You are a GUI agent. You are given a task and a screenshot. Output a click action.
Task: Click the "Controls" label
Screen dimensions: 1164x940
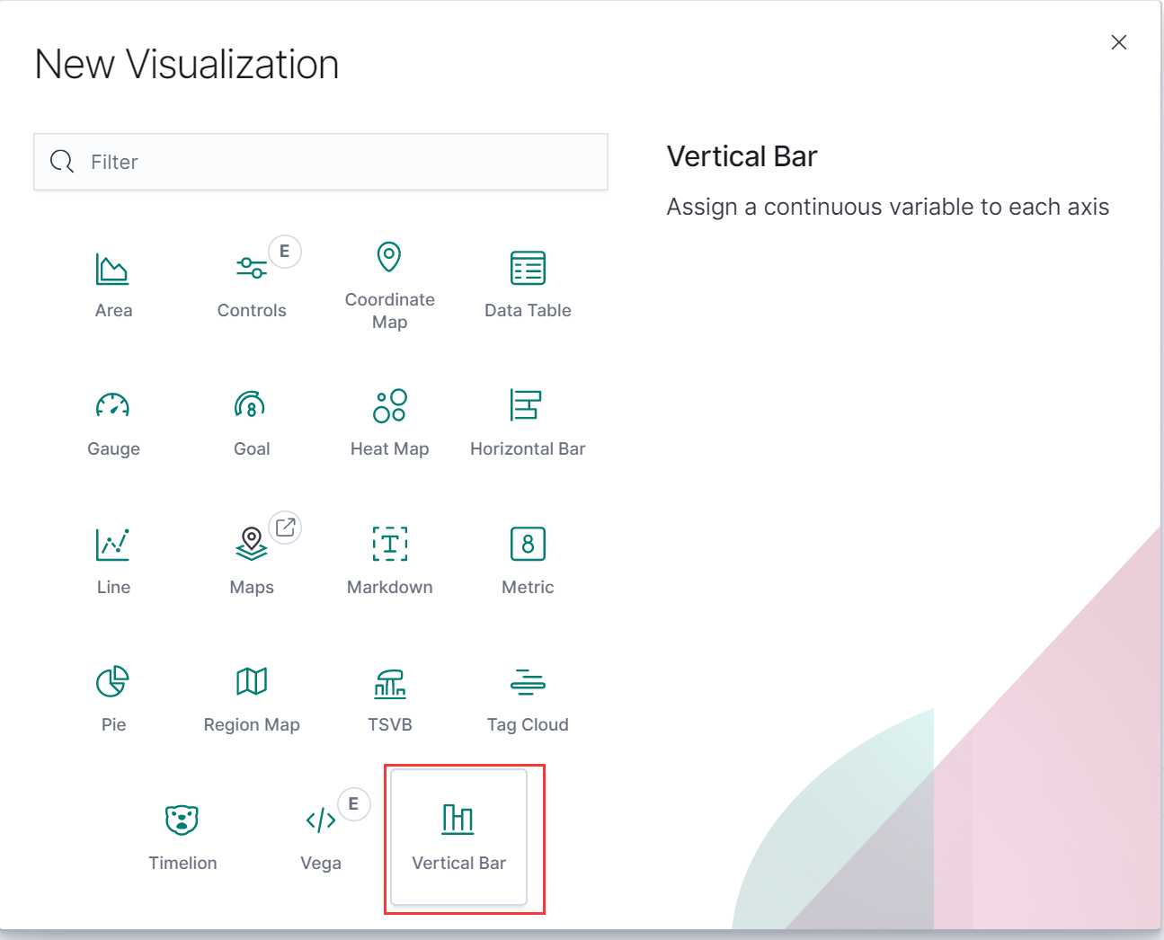pos(252,311)
